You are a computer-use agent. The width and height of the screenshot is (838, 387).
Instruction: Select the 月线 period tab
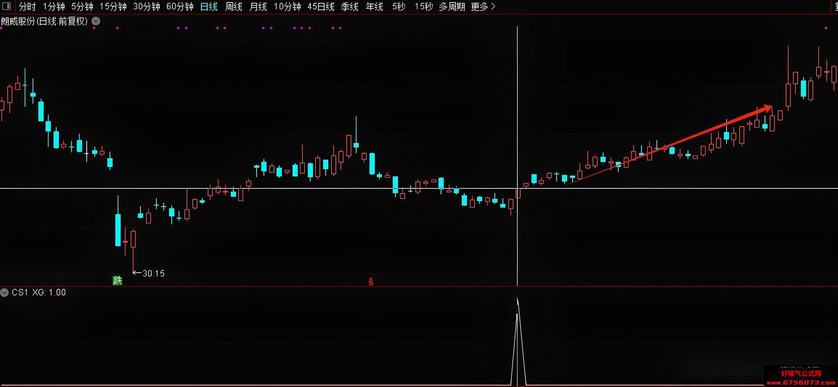258,7
